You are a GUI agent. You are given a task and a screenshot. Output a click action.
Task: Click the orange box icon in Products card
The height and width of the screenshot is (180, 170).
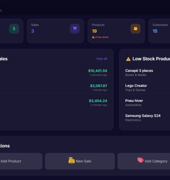136,28
